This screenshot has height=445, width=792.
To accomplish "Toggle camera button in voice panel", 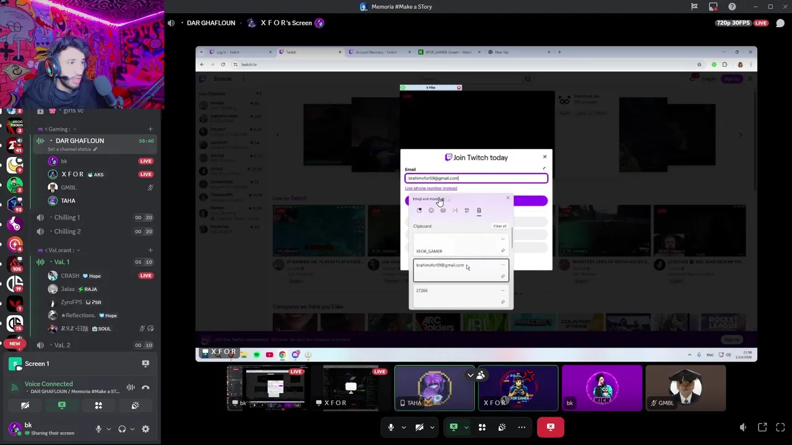I will tap(25, 405).
